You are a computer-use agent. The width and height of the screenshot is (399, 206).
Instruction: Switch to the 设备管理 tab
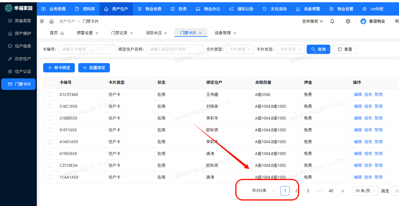point(223,33)
